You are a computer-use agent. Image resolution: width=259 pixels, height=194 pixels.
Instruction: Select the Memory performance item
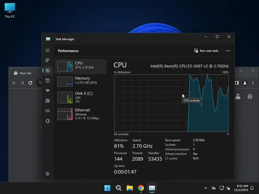(81, 82)
